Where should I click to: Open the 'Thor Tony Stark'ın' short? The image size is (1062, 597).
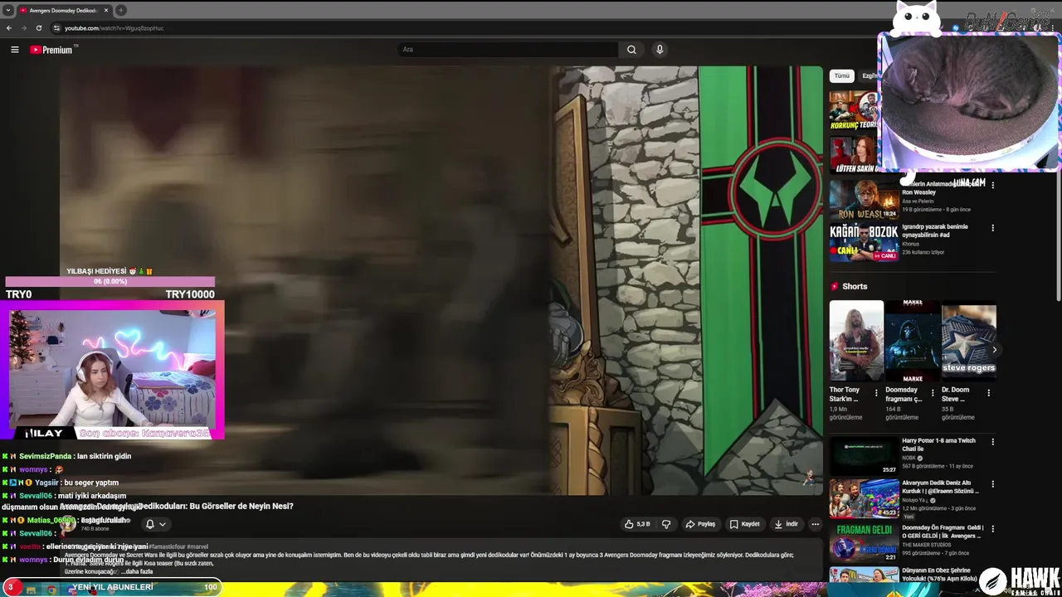coord(856,341)
